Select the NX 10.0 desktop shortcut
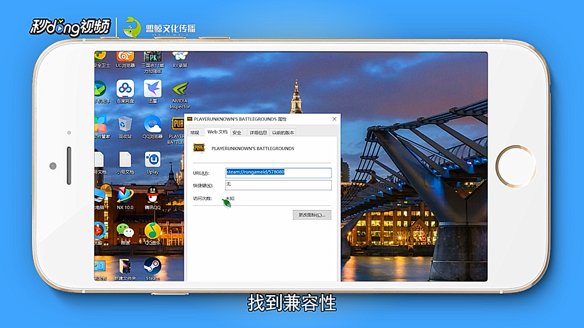 point(125,198)
